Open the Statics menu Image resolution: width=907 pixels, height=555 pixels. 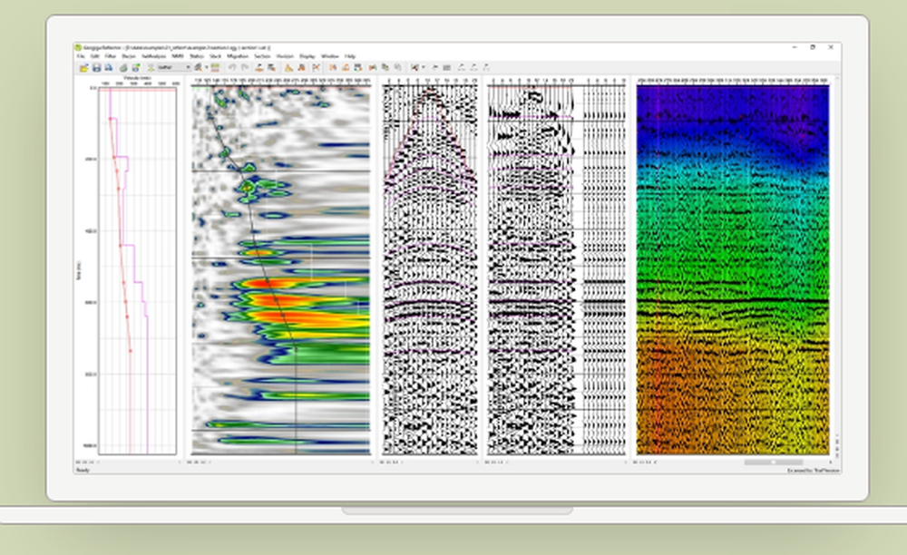tap(197, 56)
